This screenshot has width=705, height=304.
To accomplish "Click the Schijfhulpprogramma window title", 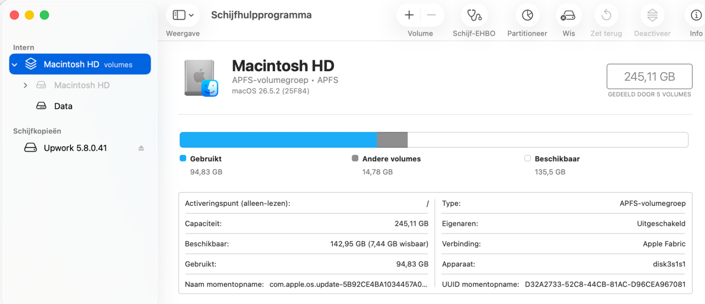I will tap(261, 15).
